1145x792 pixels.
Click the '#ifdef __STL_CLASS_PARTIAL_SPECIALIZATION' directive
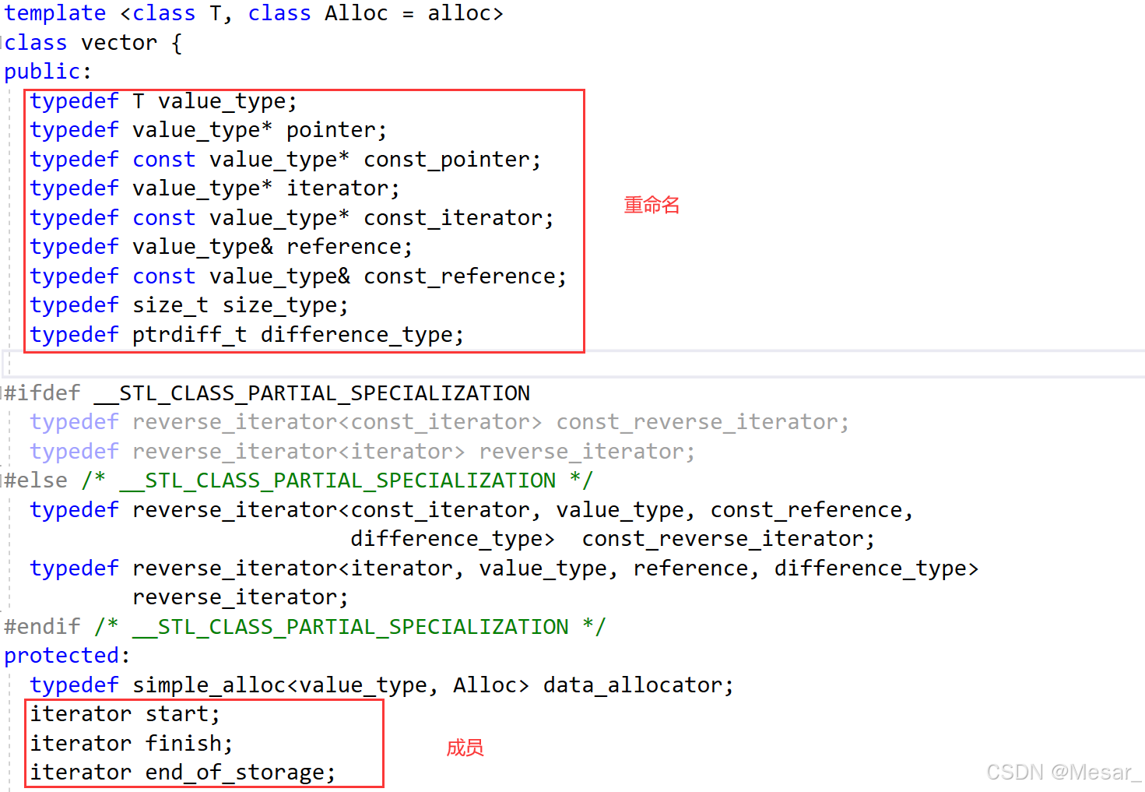[267, 393]
